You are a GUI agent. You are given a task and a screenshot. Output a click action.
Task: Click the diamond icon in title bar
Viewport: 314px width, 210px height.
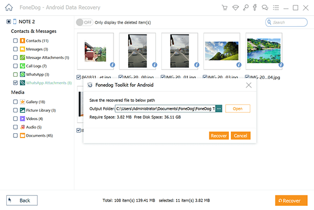point(235,8)
